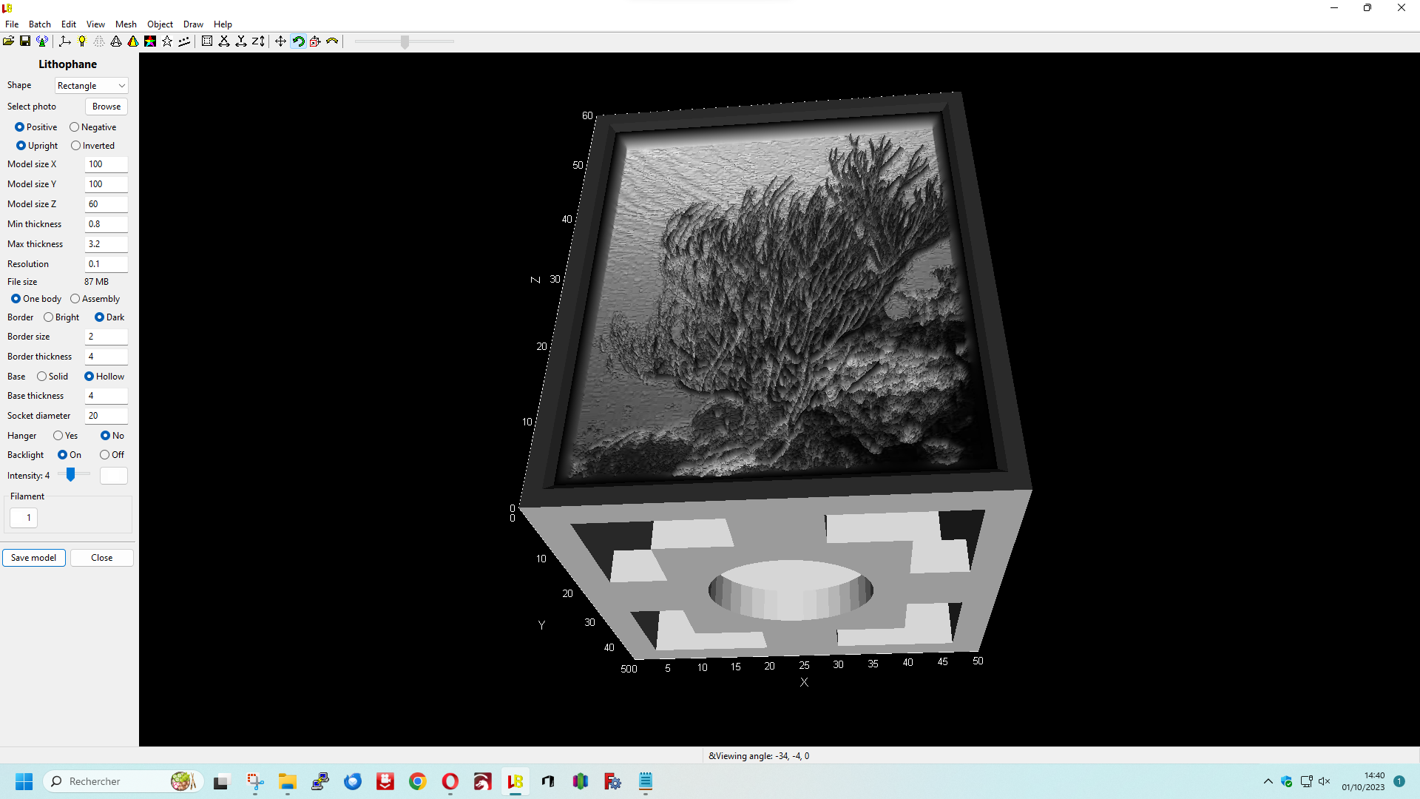Toggle the axes display icon
This screenshot has width=1420, height=799.
point(65,41)
